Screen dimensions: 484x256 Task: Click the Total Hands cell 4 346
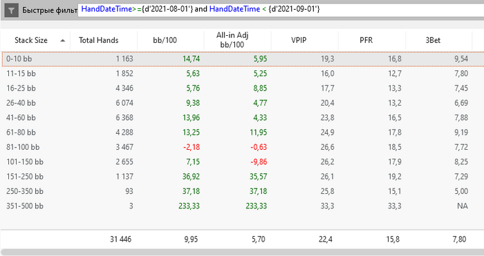[x=124, y=88]
